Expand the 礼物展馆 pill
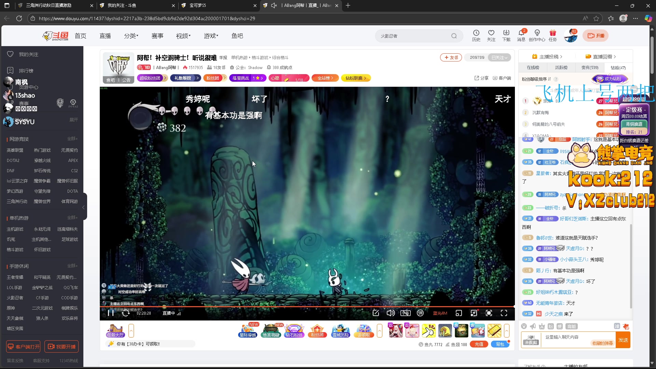 (186, 78)
